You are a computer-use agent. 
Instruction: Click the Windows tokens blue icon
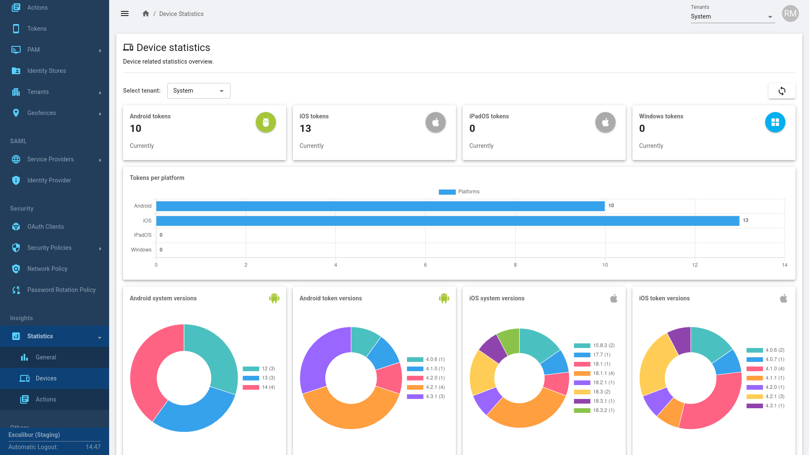point(775,122)
